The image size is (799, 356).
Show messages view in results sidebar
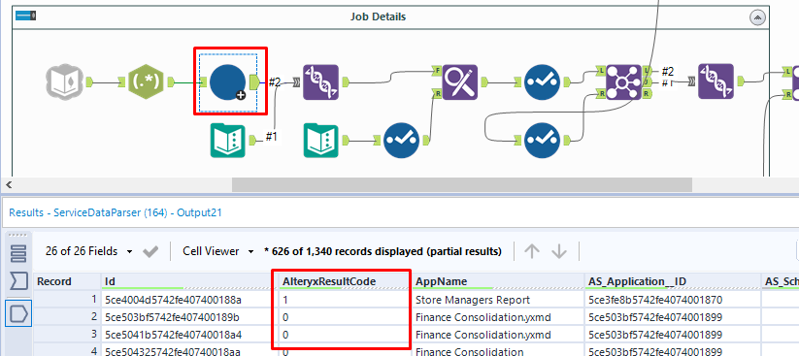pyautogui.click(x=18, y=253)
